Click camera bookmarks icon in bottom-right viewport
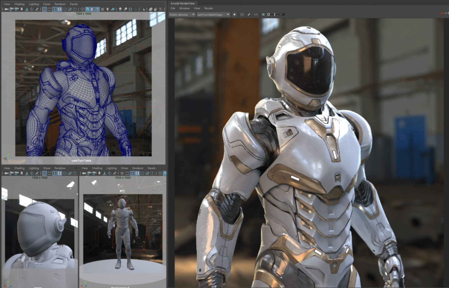 [x=99, y=173]
